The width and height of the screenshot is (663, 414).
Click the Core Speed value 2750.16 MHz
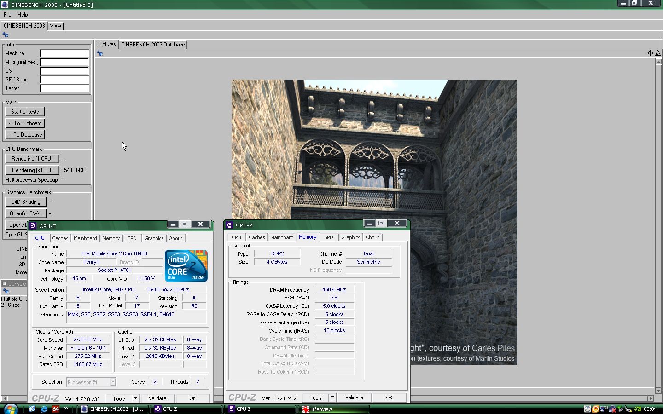pyautogui.click(x=88, y=340)
